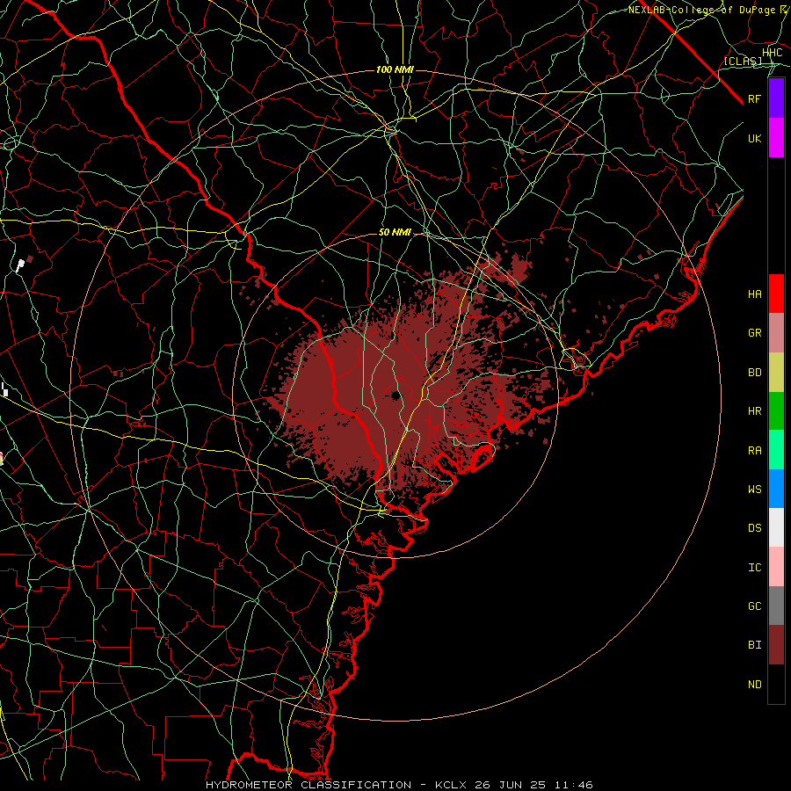
Task: Click the WS legend label
Action: (x=754, y=489)
